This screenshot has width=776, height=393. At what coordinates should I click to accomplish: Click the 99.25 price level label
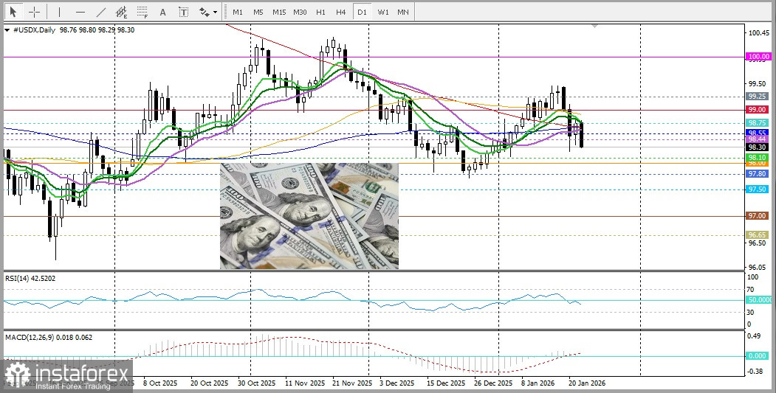(x=758, y=97)
